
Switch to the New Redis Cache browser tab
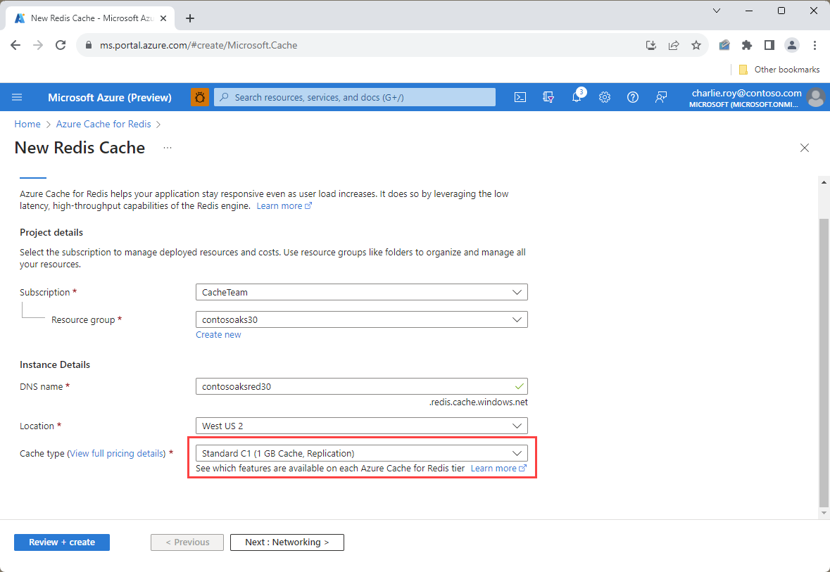(x=90, y=18)
